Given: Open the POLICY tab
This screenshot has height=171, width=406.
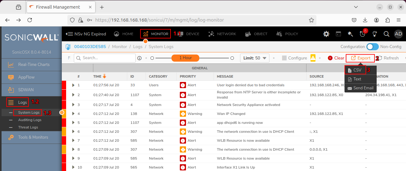Looking at the screenshot, I should point(287,34).
